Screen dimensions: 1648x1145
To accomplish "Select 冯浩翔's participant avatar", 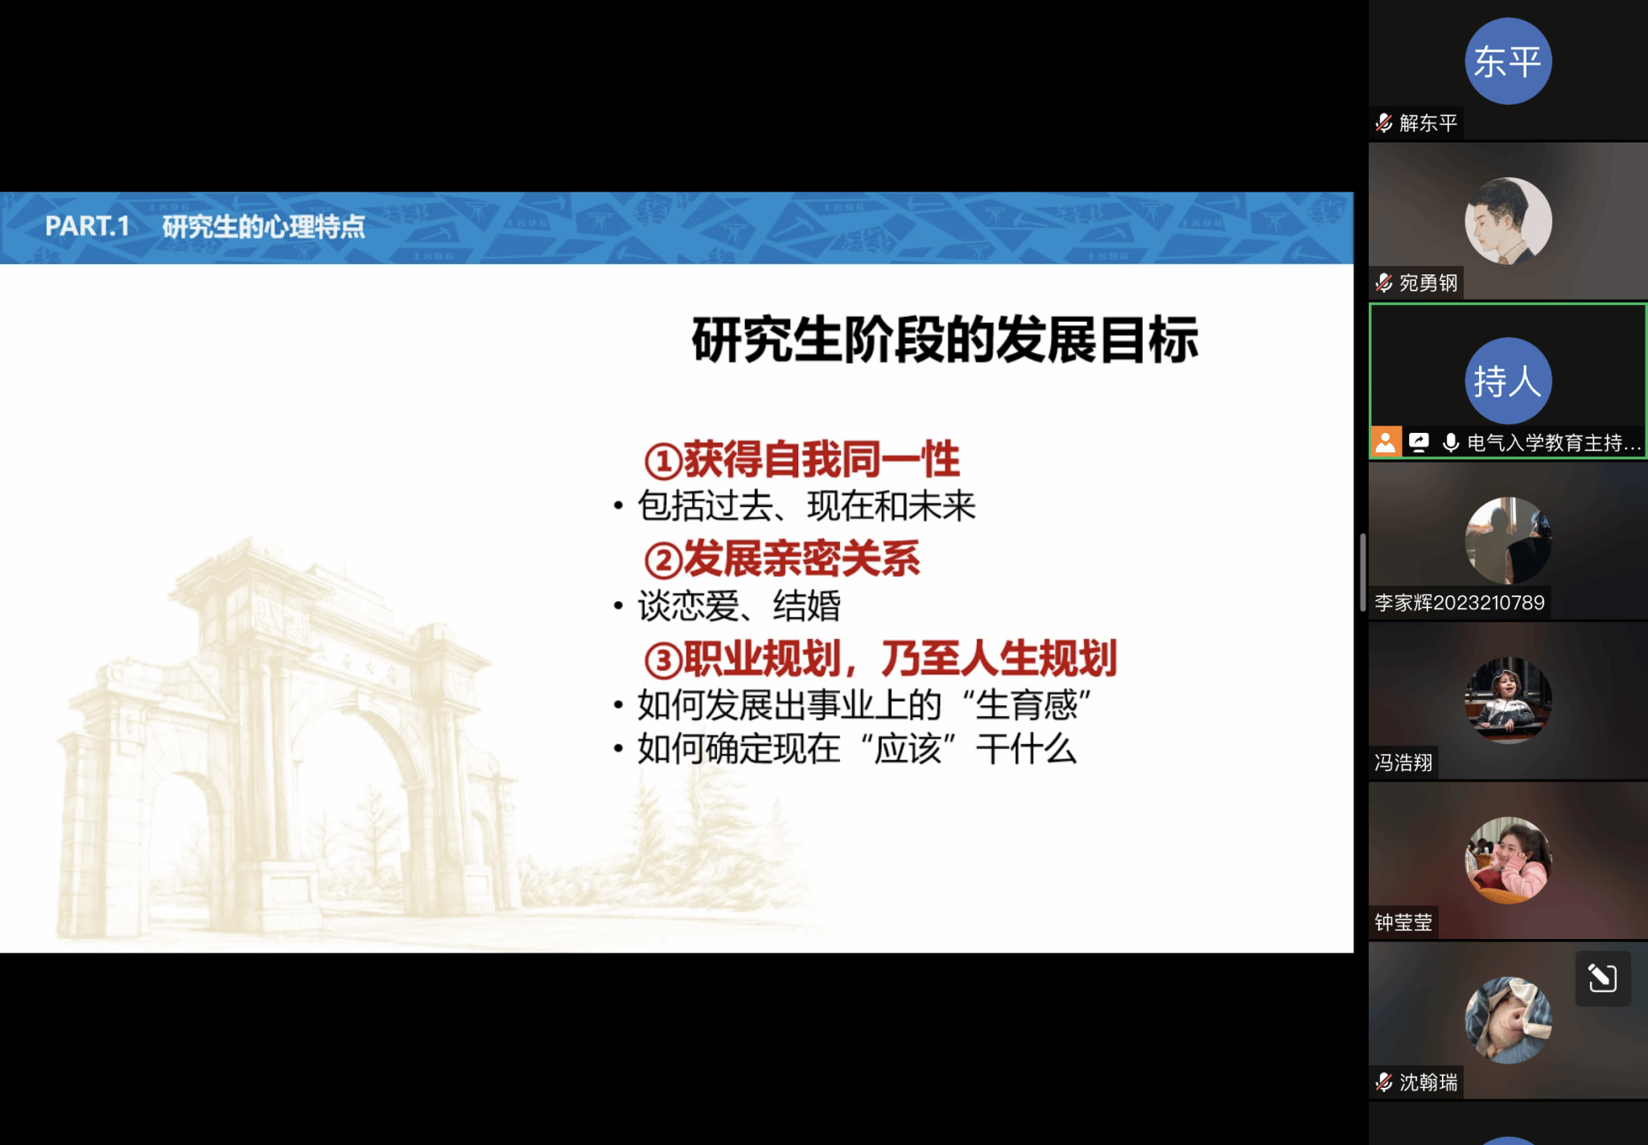I will tap(1507, 700).
